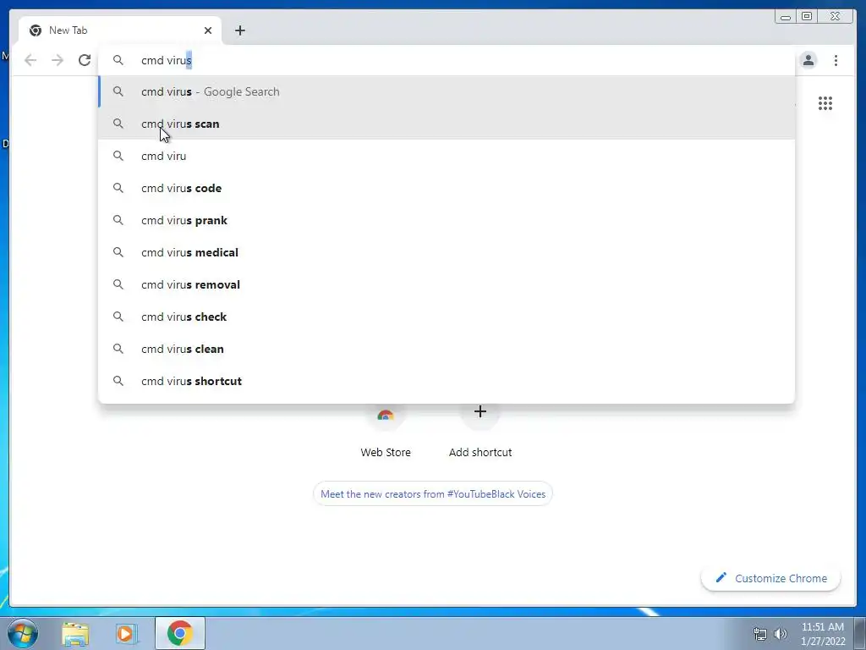Viewport: 866px width, 650px height.
Task: Click the Chrome taskbar icon
Action: (179, 633)
